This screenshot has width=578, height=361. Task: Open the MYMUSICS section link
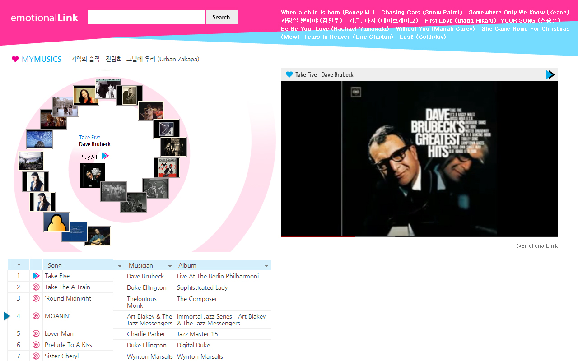tap(42, 59)
